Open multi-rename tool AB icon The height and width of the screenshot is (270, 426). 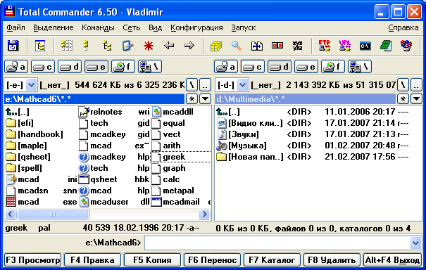[x=277, y=46]
